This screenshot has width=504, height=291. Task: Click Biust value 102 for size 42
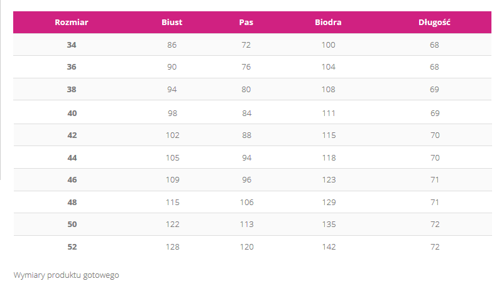[172, 135]
